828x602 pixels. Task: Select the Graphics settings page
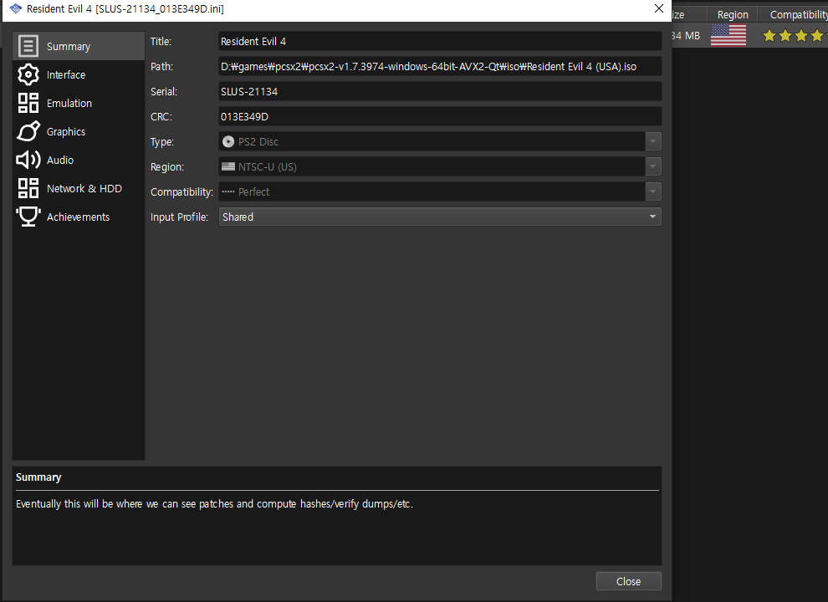point(79,131)
